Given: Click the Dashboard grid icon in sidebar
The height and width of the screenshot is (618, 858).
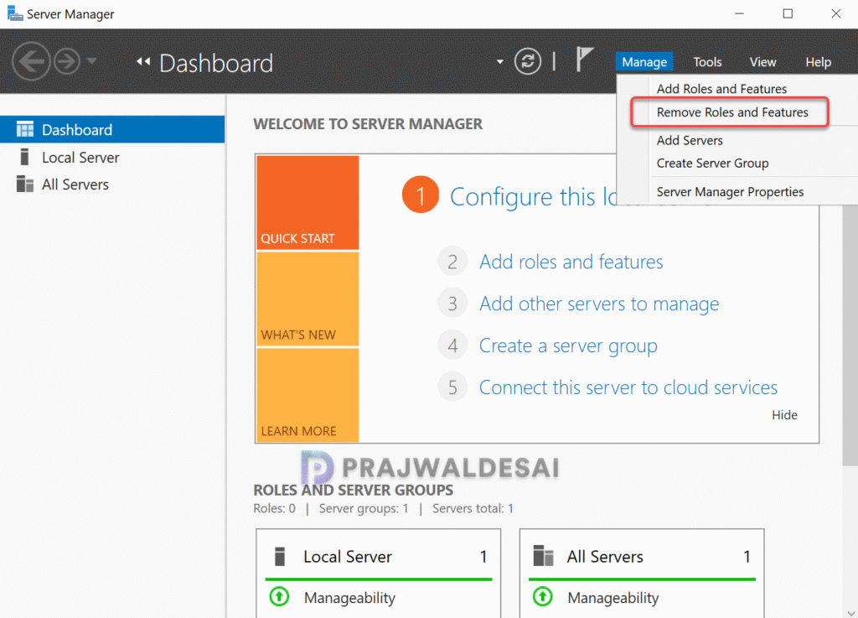Looking at the screenshot, I should tap(25, 129).
